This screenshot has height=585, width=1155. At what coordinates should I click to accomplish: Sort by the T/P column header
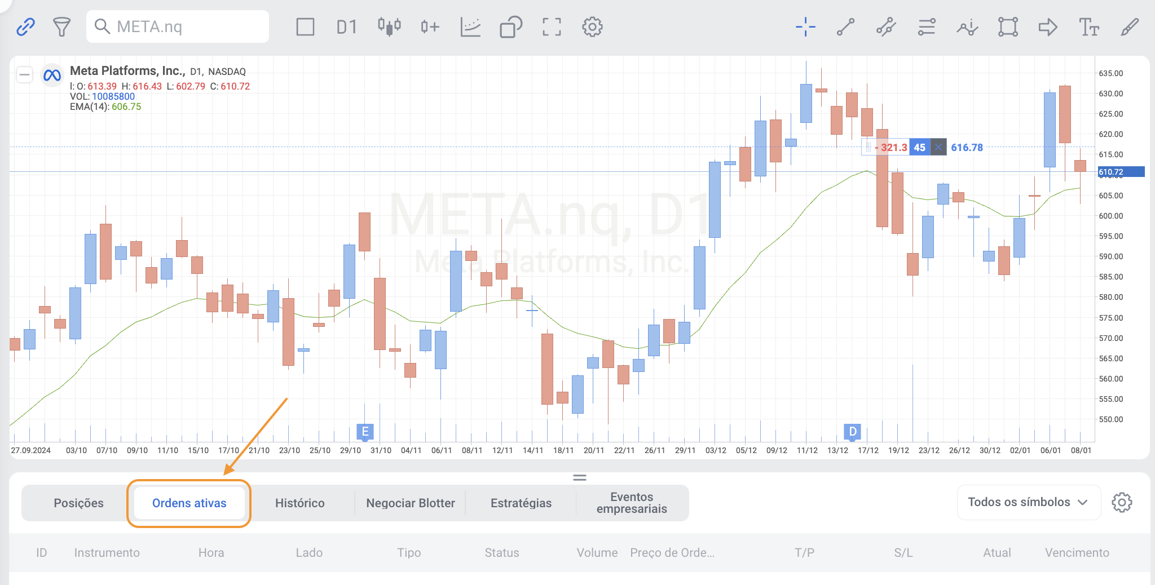[804, 553]
